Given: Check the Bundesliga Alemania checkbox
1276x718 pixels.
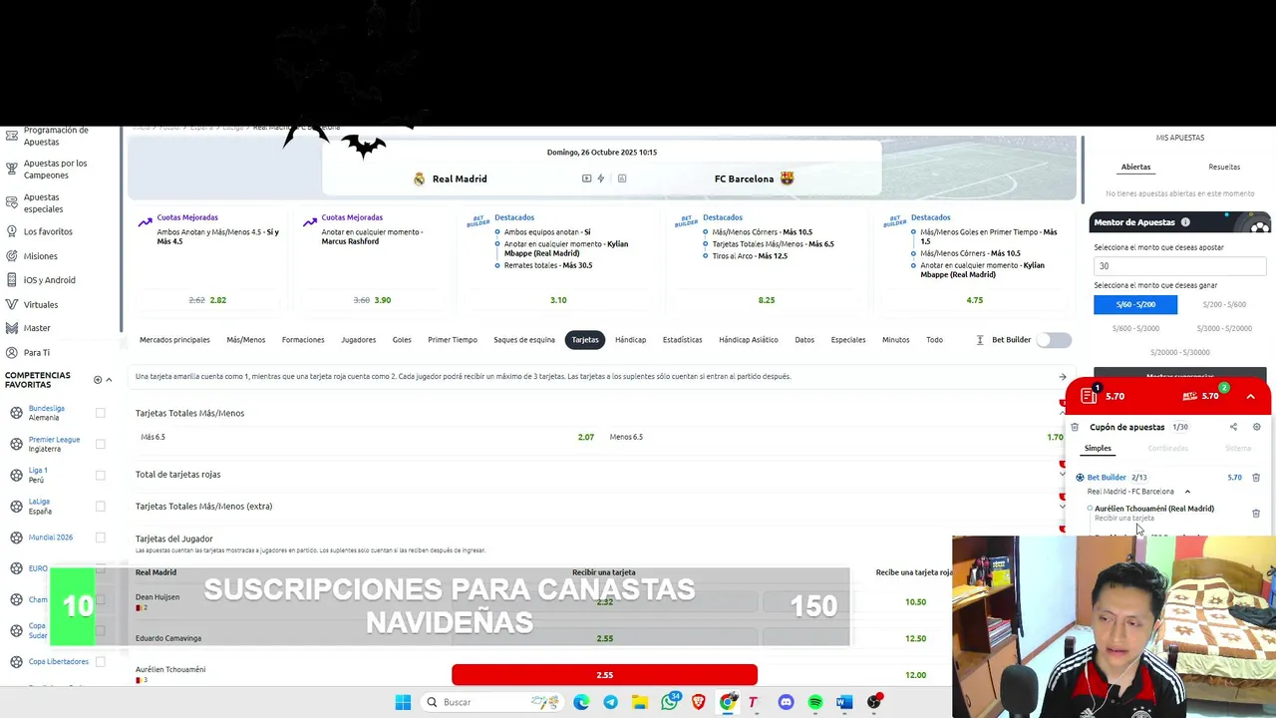Looking at the screenshot, I should (x=100, y=413).
